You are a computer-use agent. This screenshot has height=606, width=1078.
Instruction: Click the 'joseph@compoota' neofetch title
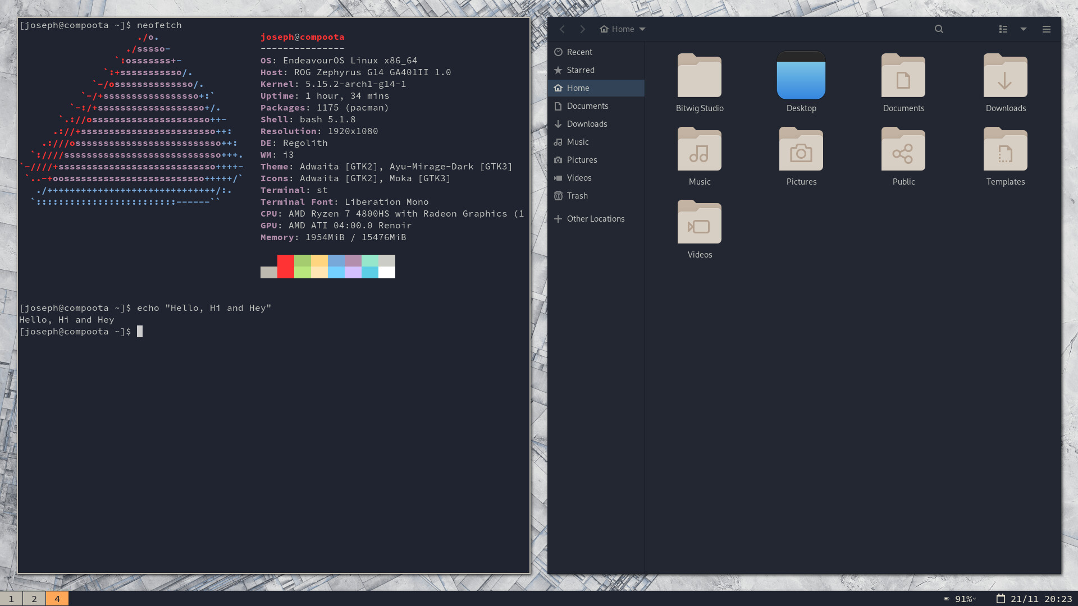303,37
